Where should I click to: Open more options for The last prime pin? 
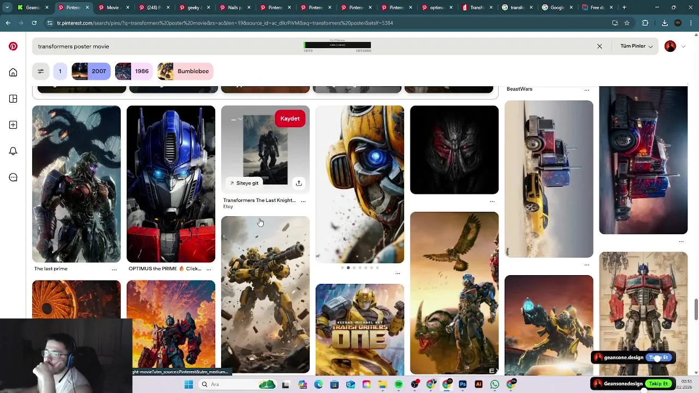point(114,269)
